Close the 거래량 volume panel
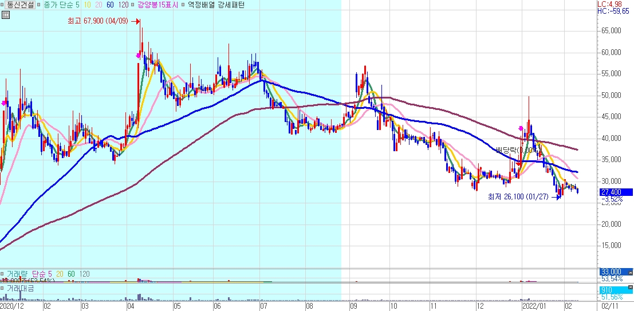 click(631, 273)
